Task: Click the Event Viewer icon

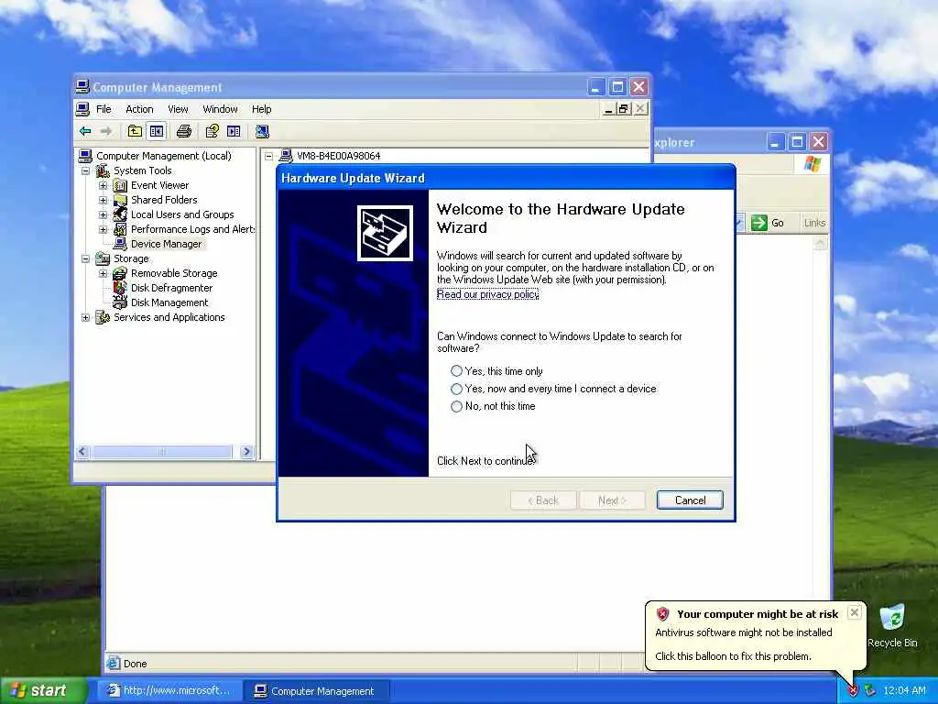Action: pos(120,185)
